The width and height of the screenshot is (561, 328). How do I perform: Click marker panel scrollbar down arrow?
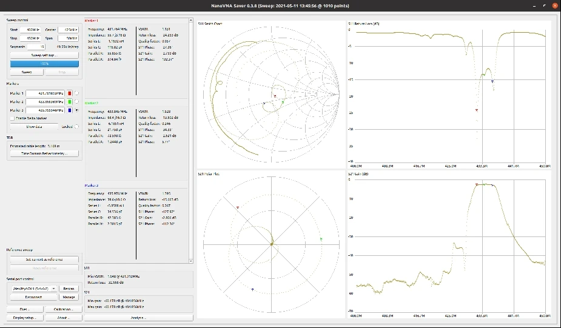pos(190,261)
